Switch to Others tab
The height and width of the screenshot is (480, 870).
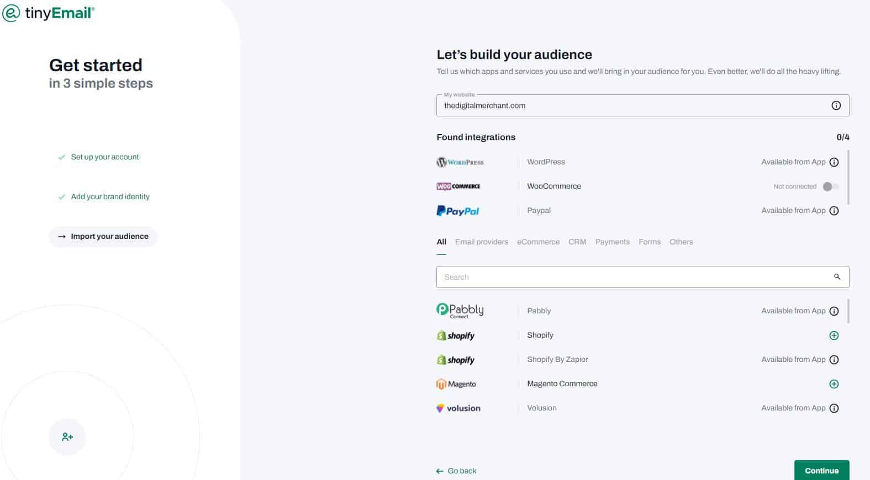click(x=681, y=242)
